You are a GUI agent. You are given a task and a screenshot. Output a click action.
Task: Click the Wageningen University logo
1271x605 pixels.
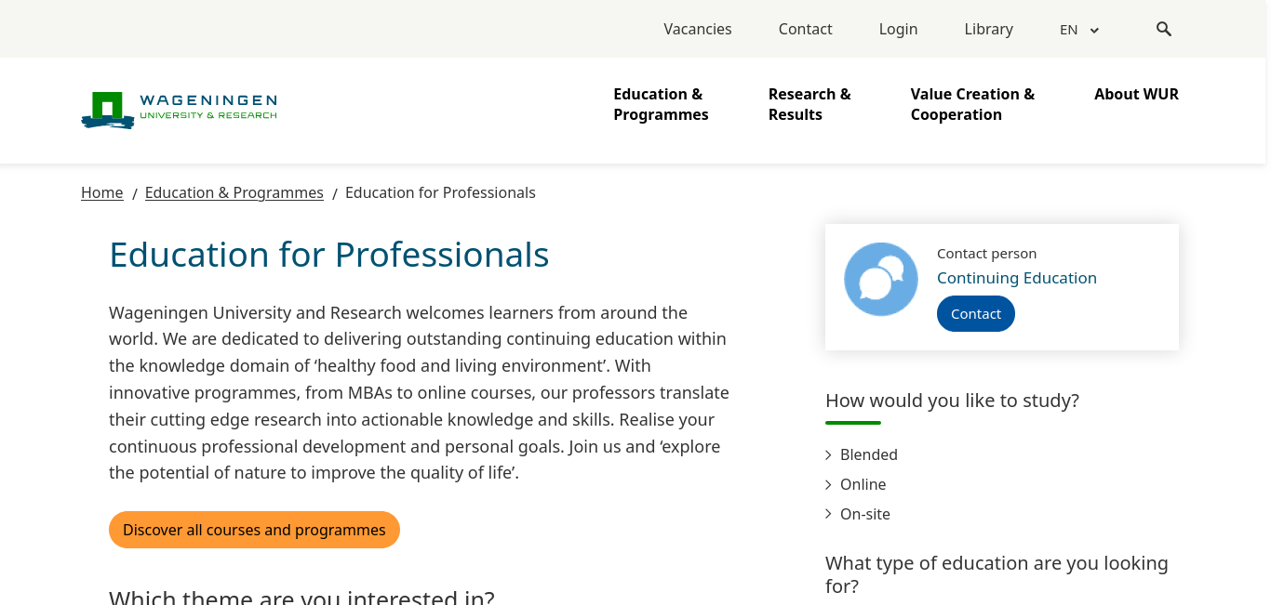point(180,110)
